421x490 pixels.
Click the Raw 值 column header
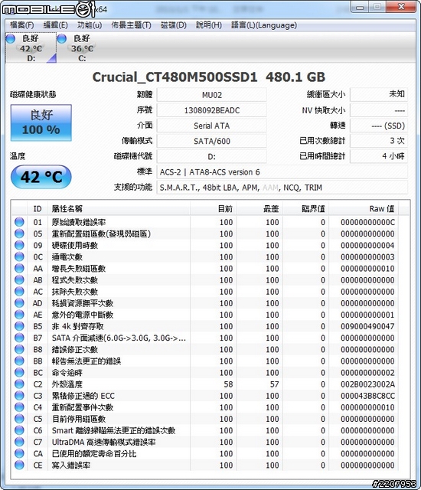pyautogui.click(x=364, y=208)
